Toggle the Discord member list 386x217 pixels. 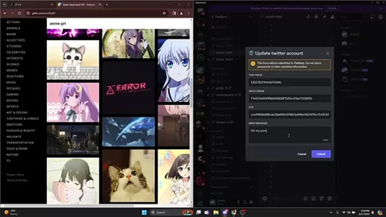tap(332, 17)
